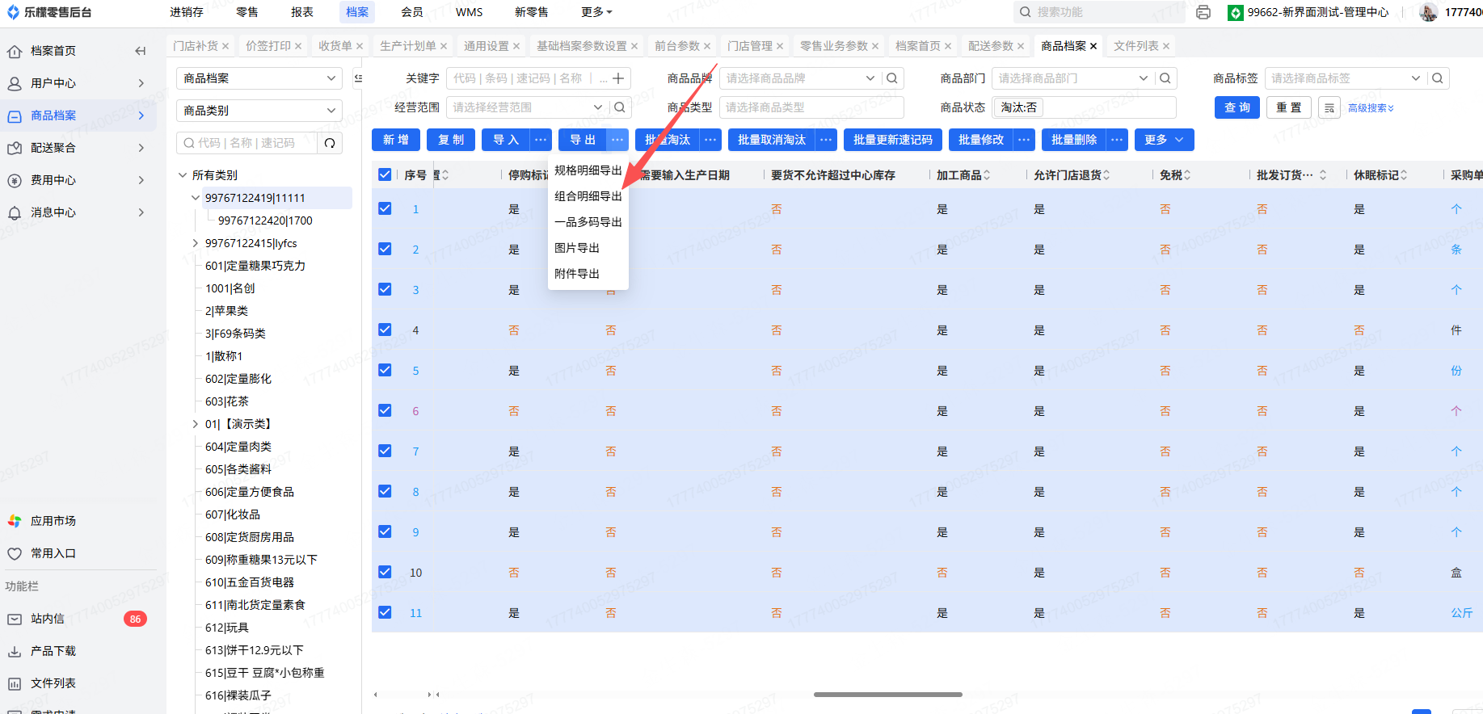Collapse the left sidebar menu

tap(141, 51)
